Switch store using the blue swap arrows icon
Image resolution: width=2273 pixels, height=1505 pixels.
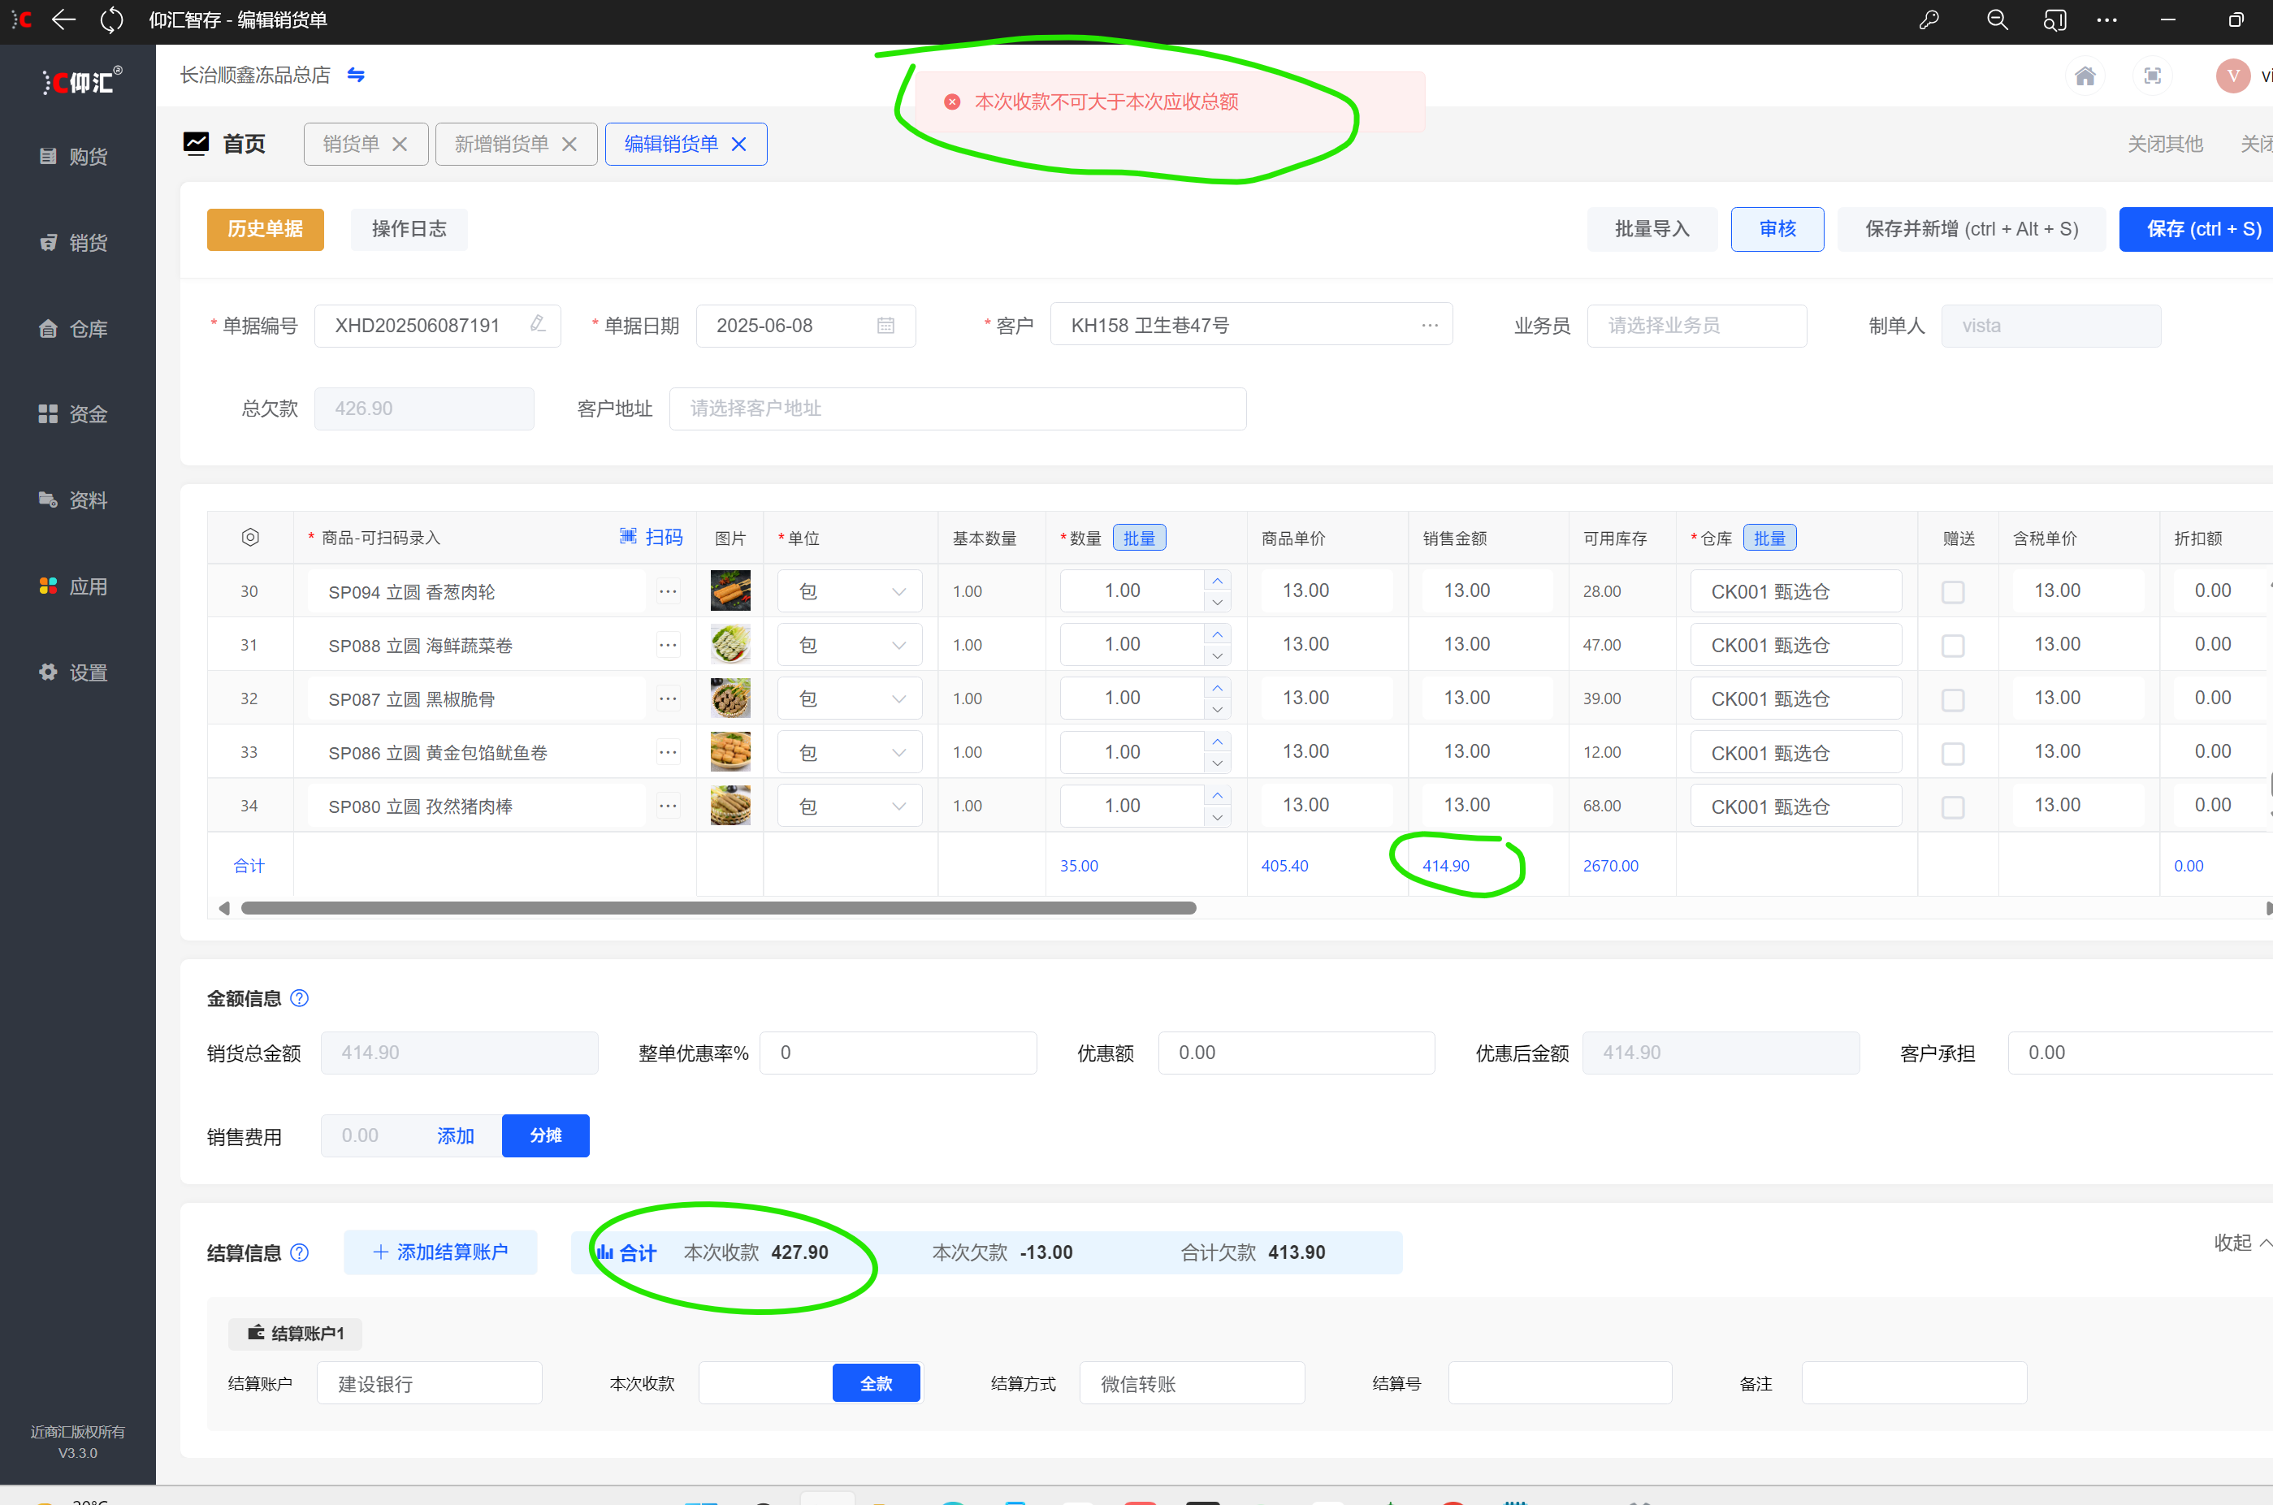pyautogui.click(x=356, y=75)
